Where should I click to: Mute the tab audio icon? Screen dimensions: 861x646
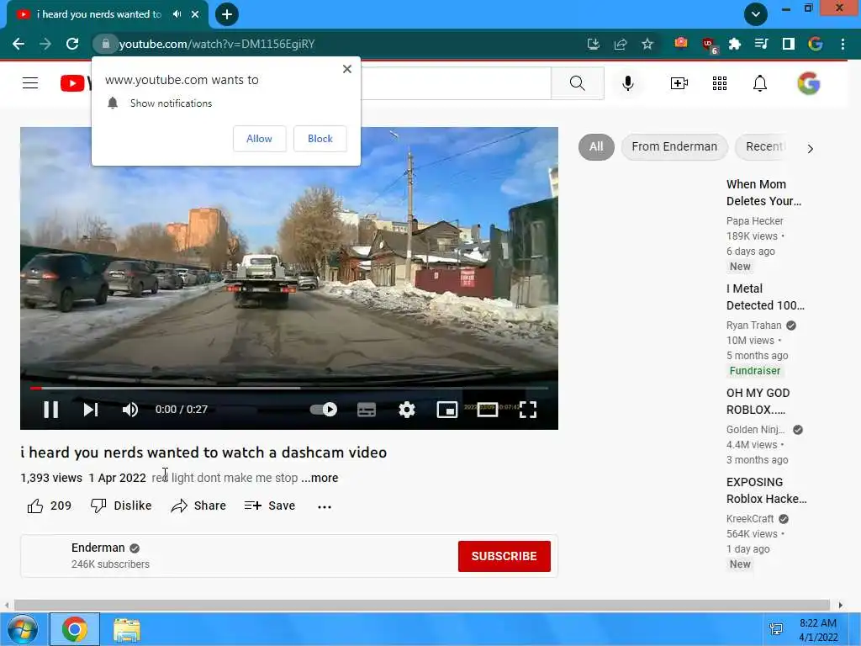tap(177, 14)
